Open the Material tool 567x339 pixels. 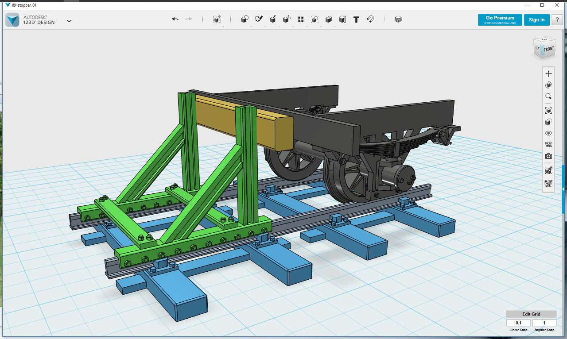point(398,19)
